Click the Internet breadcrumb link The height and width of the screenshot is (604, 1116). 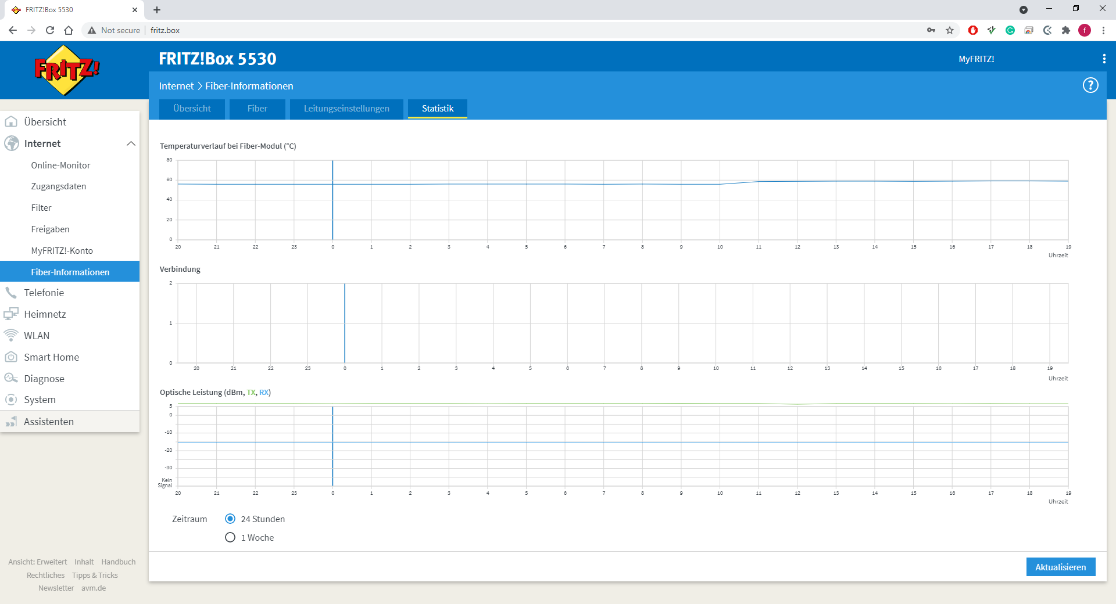click(176, 86)
